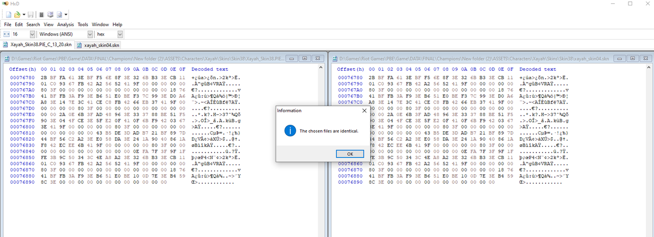
Task: Click the Open file folder icon
Action: click(x=17, y=14)
